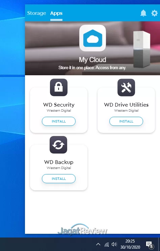This screenshot has height=251, width=160.
Task: Click the My Cloud Home device image
Action: 142,49
